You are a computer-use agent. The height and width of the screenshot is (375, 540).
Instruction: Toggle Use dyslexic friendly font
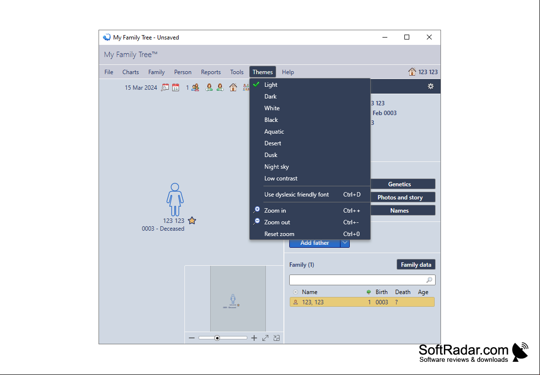click(x=310, y=195)
